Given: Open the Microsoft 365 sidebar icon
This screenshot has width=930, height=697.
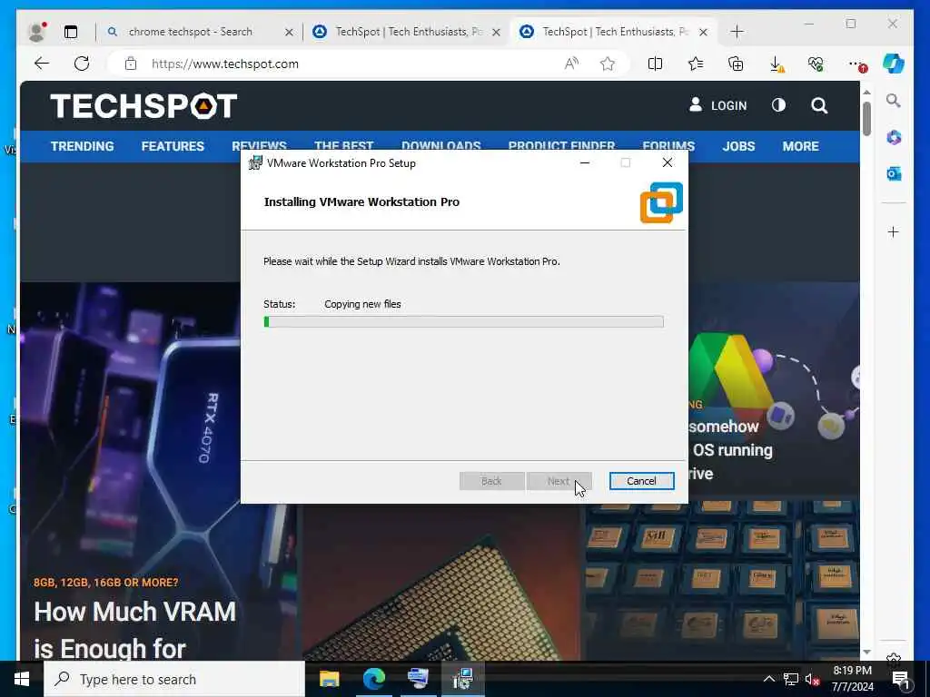Looking at the screenshot, I should tap(894, 138).
